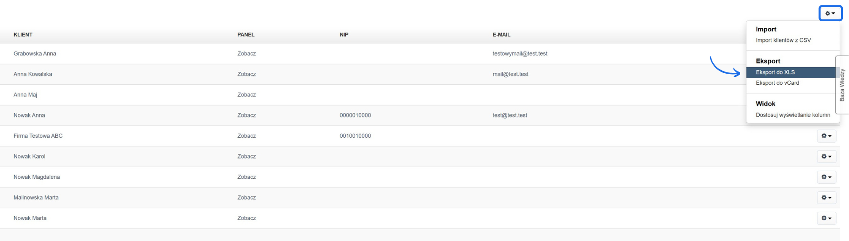This screenshot has height=241, width=849.
Task: Open Zobacz panel for Firma Testowa ABC
Action: click(246, 136)
